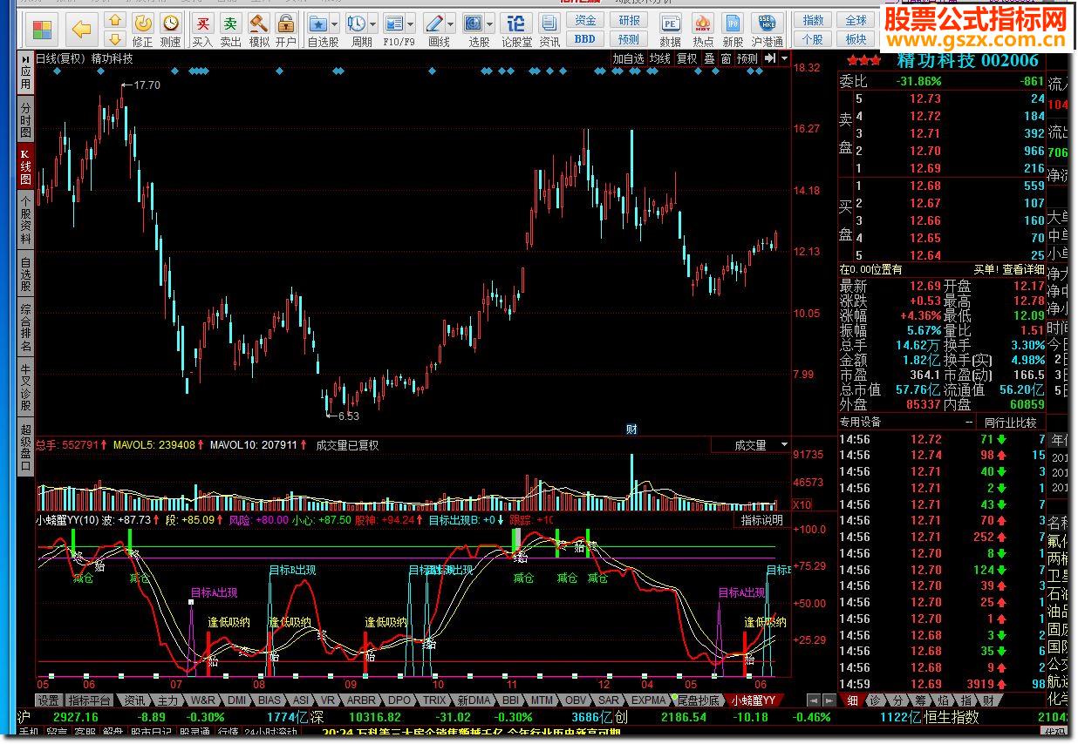
Task: Click the 卖出 sell icon
Action: pyautogui.click(x=230, y=30)
